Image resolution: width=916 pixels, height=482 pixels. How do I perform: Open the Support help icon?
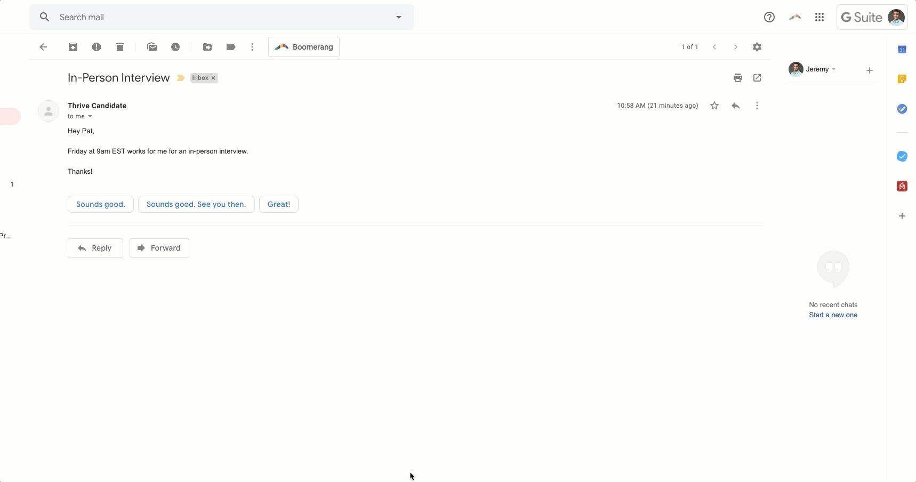(769, 17)
